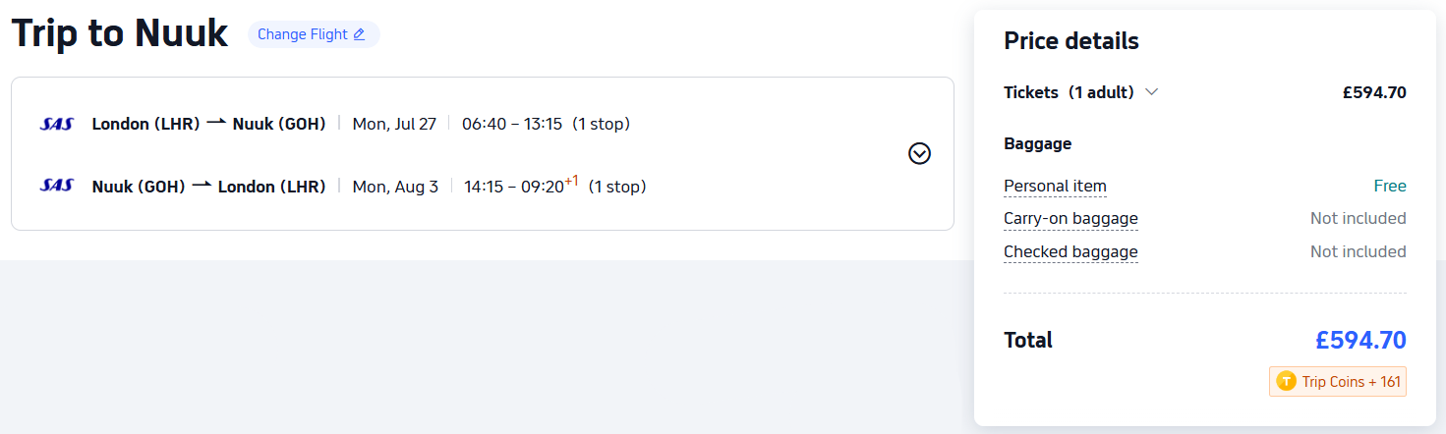1446x434 pixels.
Task: Click the Personal item link
Action: [1055, 186]
